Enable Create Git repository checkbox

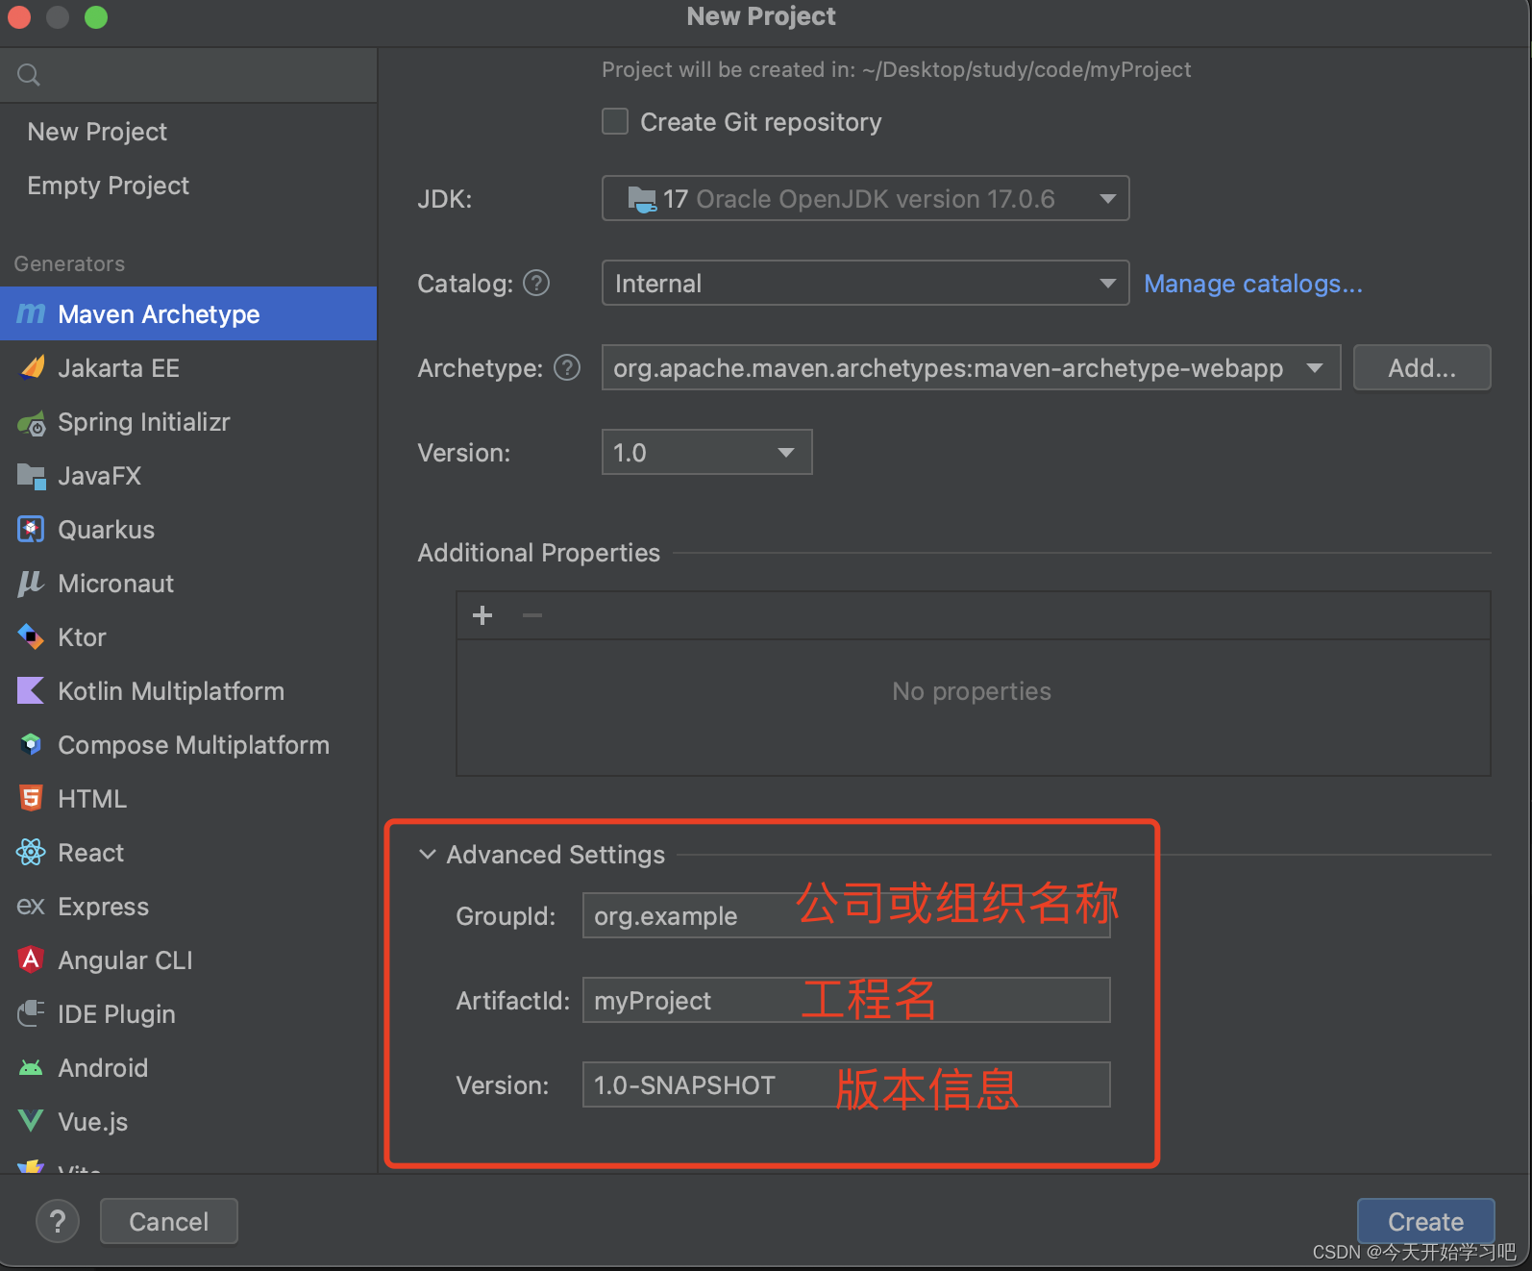[615, 121]
